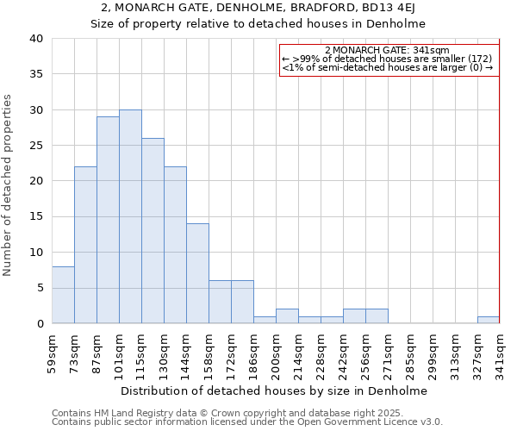Select the histogram bar for 256sqm to 271sqm

(377, 316)
